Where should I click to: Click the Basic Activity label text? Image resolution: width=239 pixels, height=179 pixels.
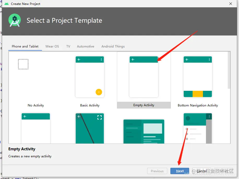tap(90, 105)
